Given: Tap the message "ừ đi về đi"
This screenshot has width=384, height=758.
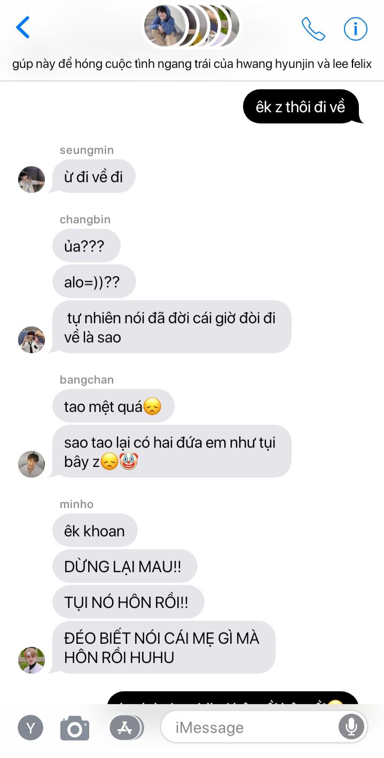Looking at the screenshot, I should click(93, 176).
